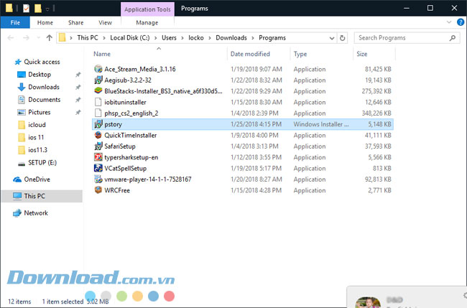Expand the address bar history dropdown
Image resolution: width=467 pixels, height=308 pixels.
pyautogui.click(x=332, y=38)
